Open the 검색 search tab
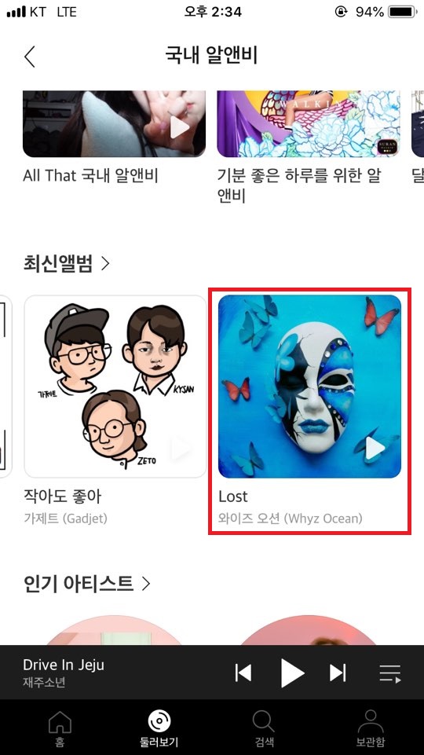424x755 pixels. [263, 728]
